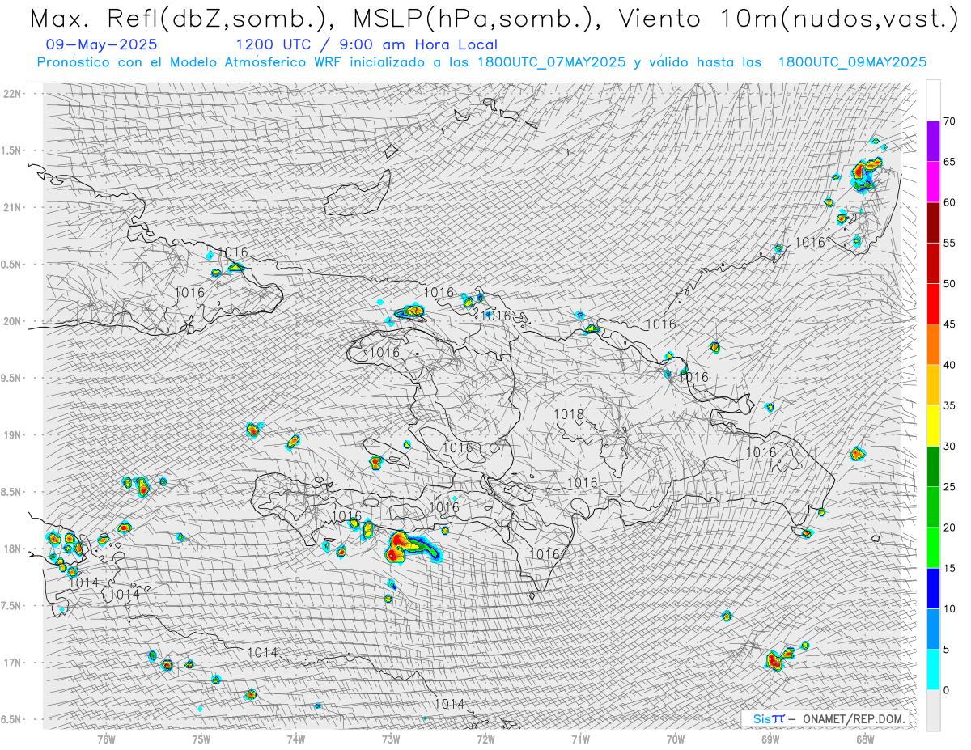Click the map title 'Max. Refl(dbZ,somb.)'
The height and width of the screenshot is (750, 971).
pos(182,19)
